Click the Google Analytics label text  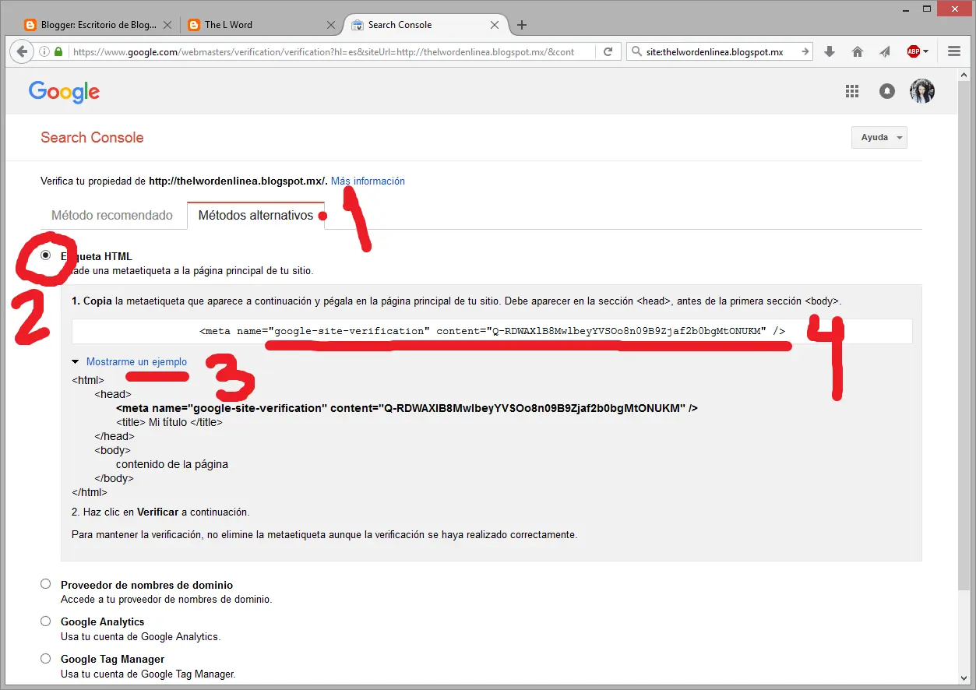click(103, 621)
